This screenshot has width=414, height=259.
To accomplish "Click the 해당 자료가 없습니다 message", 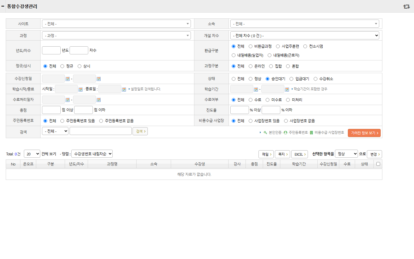I will (x=194, y=174).
